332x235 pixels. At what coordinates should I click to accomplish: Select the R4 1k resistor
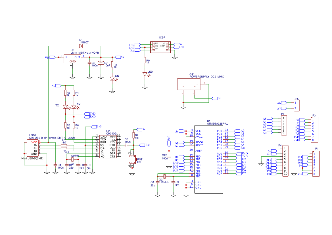click(x=74, y=93)
